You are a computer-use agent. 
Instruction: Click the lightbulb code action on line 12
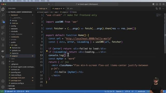[x=47, y=51]
